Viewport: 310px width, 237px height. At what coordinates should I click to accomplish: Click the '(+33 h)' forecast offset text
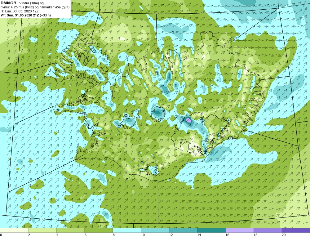45,15
